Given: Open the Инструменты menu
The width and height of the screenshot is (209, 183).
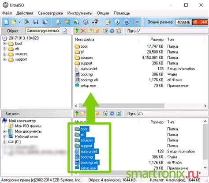Looking at the screenshot, I should click(80, 13).
